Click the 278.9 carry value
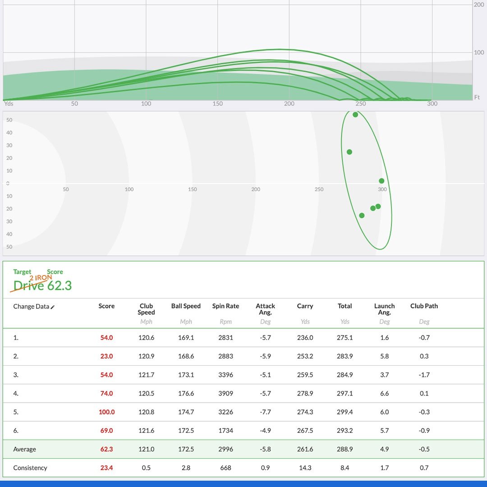This screenshot has height=487, width=487. 305,394
